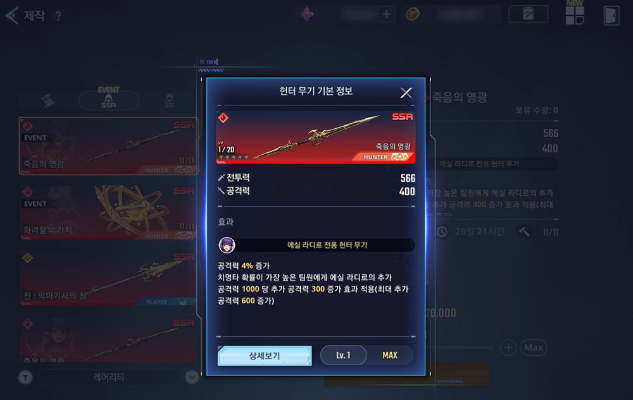The height and width of the screenshot is (400, 633).
Task: Open the help question mark icon
Action: [x=58, y=16]
